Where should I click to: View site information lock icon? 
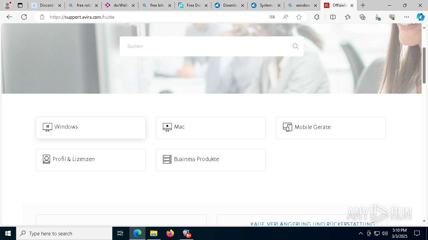[42, 17]
